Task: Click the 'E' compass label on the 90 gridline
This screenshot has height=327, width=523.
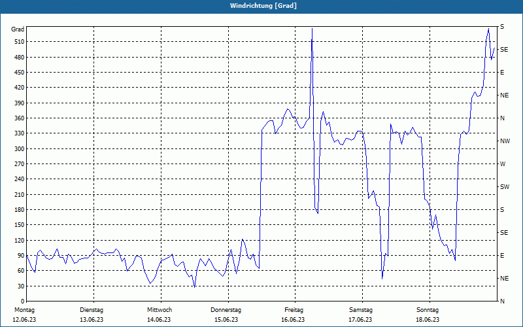Action: (x=502, y=256)
